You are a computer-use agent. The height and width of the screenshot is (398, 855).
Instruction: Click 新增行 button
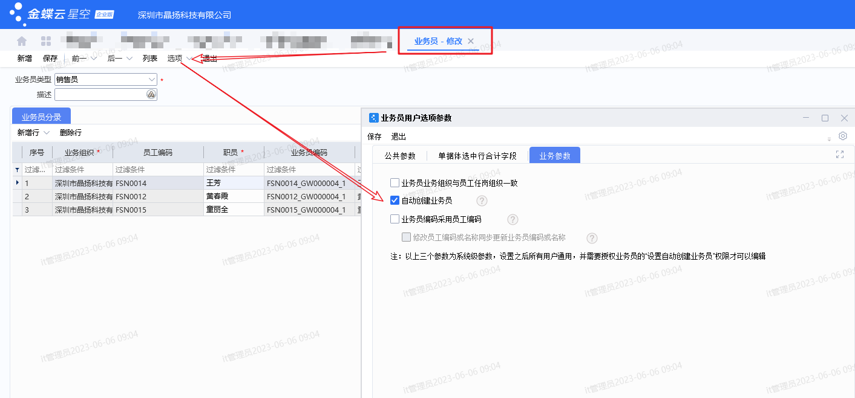[x=28, y=133]
